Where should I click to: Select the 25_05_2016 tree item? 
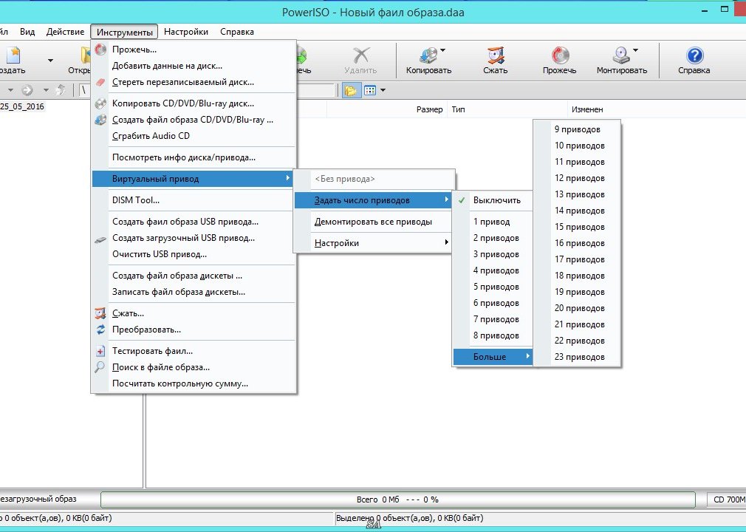[22, 106]
